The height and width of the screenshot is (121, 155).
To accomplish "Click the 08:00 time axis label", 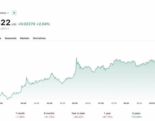I will point(126,103).
